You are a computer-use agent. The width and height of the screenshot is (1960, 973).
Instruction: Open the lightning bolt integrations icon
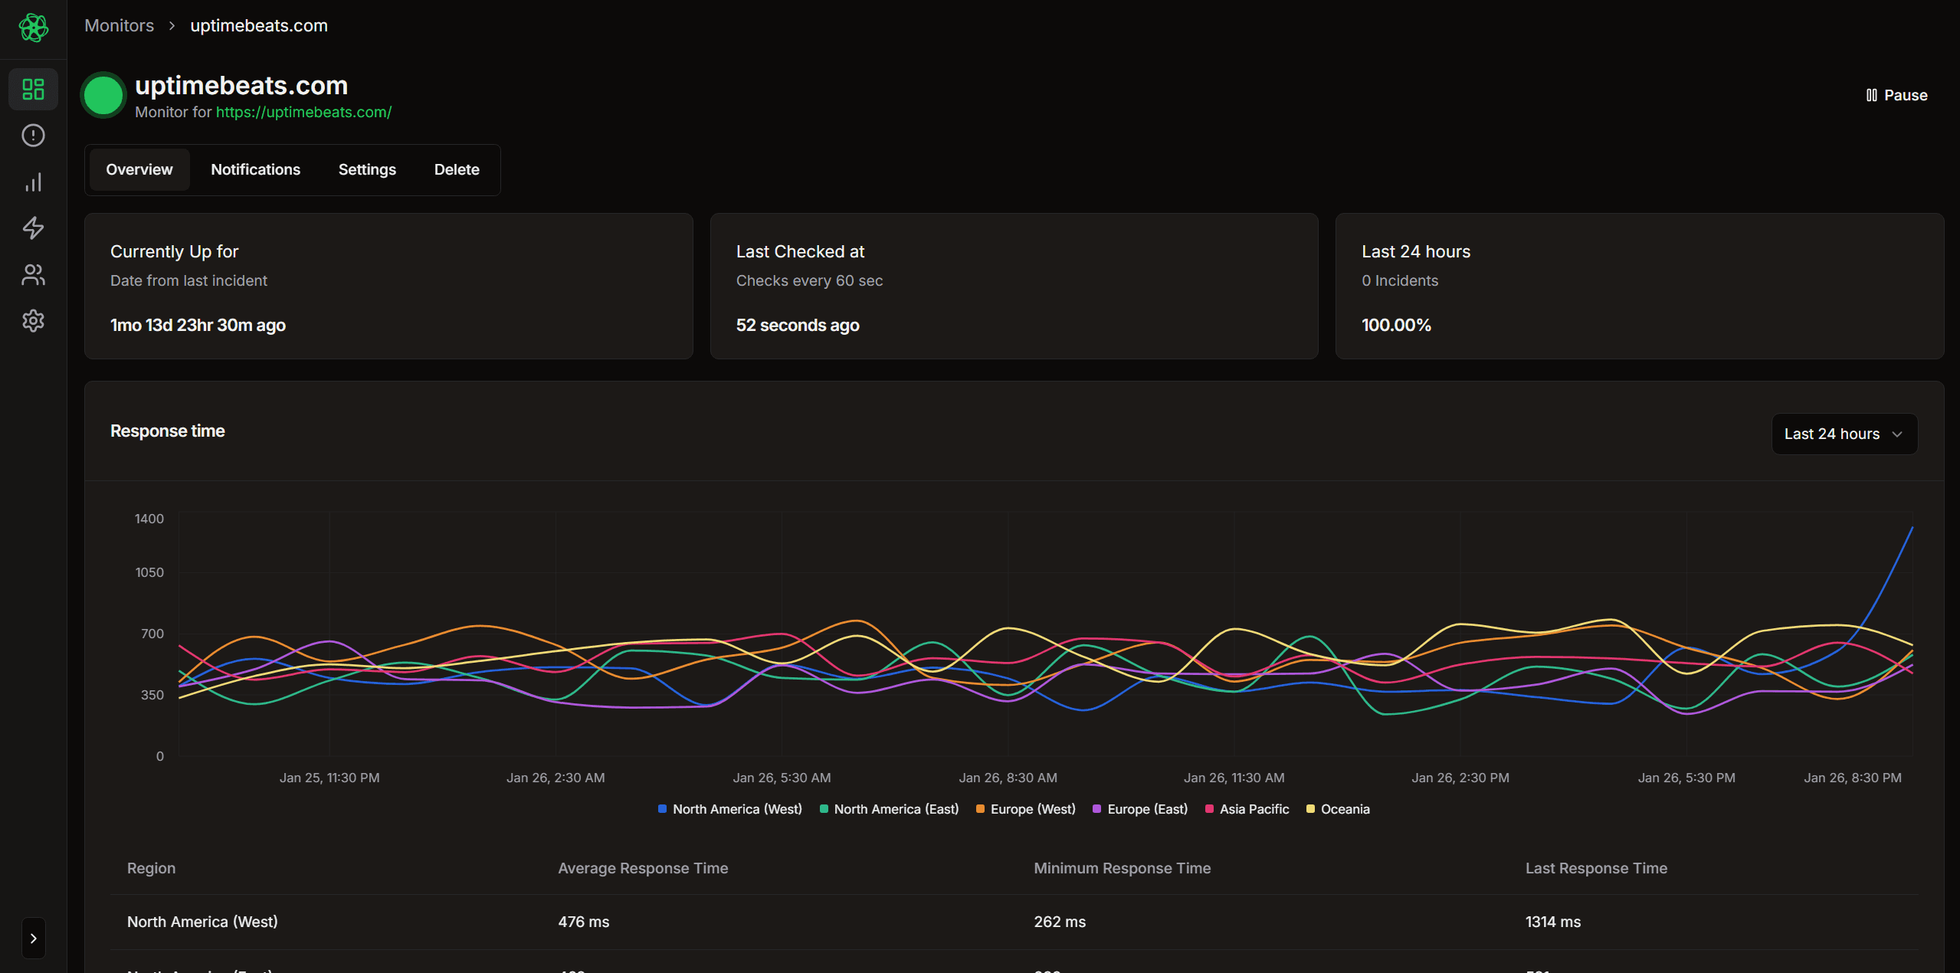pyautogui.click(x=32, y=228)
